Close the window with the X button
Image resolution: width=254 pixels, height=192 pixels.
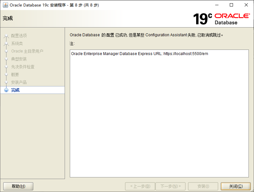point(246,5)
